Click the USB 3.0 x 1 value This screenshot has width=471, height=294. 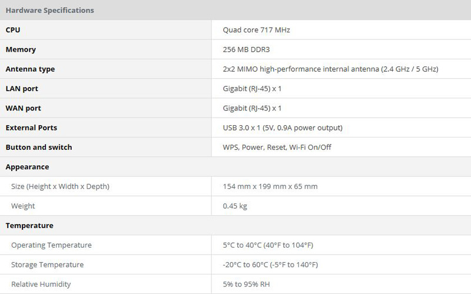[x=282, y=128]
